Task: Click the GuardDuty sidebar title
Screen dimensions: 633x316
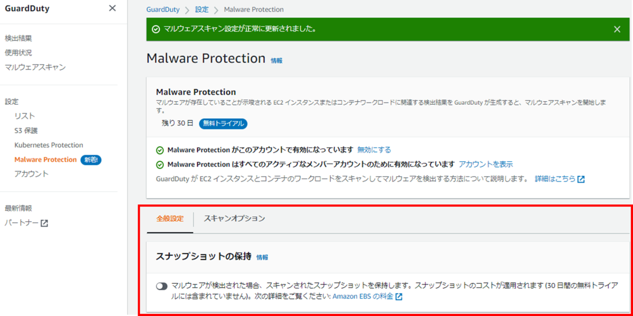Action: click(x=27, y=8)
